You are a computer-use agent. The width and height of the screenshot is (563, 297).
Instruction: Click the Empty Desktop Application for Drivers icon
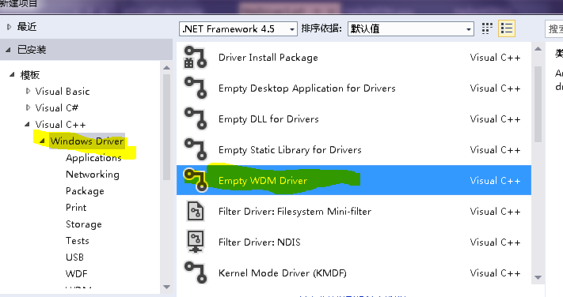[x=196, y=88]
